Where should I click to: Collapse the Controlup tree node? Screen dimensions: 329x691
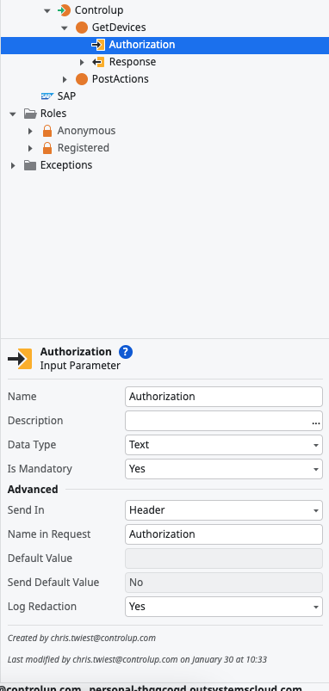coord(47,10)
